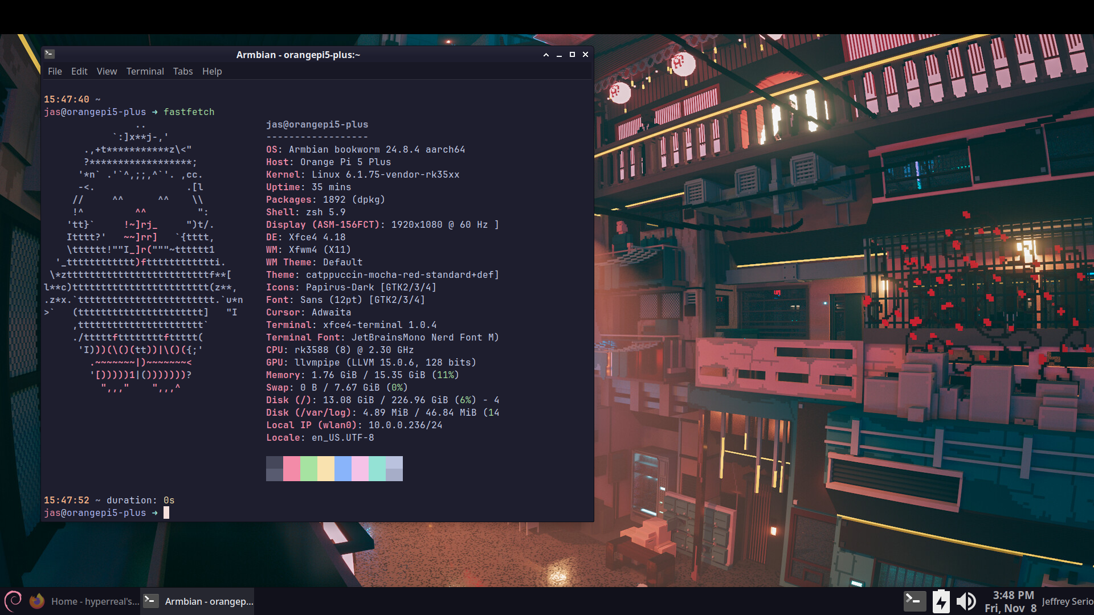The width and height of the screenshot is (1094, 615).
Task: Open the View menu
Action: point(107,71)
